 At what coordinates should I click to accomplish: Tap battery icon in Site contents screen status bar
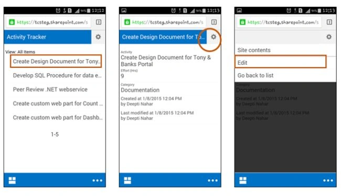[x=319, y=10]
